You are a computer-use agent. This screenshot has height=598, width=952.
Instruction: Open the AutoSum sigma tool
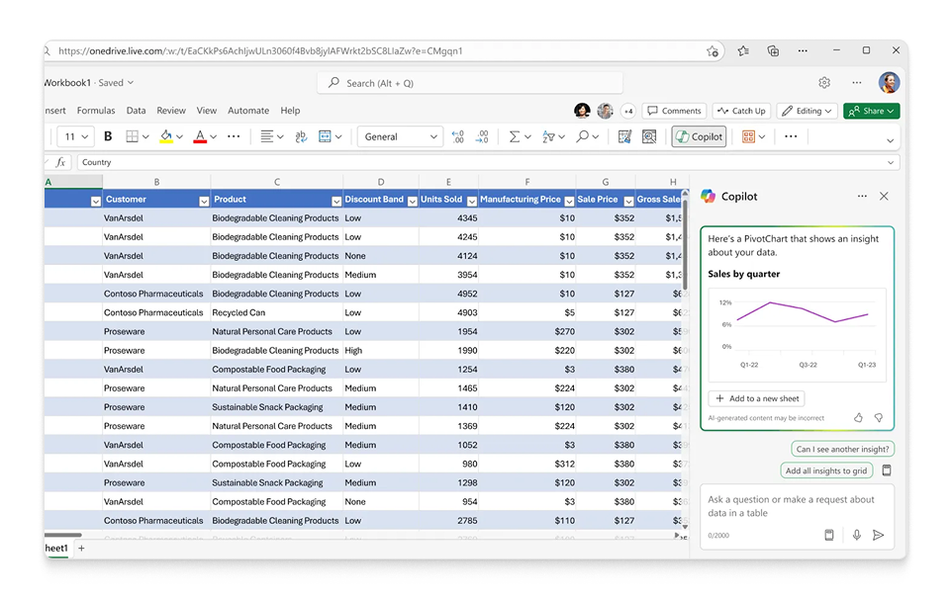coord(515,136)
